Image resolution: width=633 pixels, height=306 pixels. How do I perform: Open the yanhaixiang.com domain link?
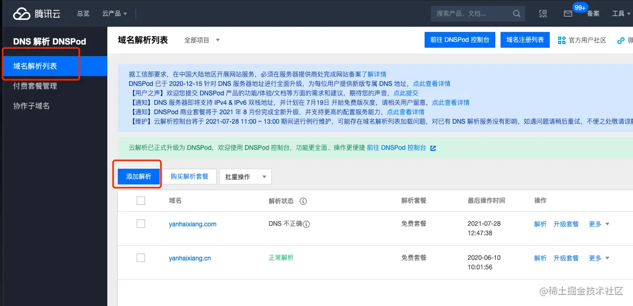pos(193,224)
